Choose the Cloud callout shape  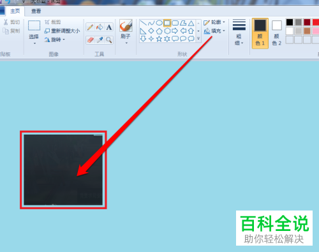[191, 39]
